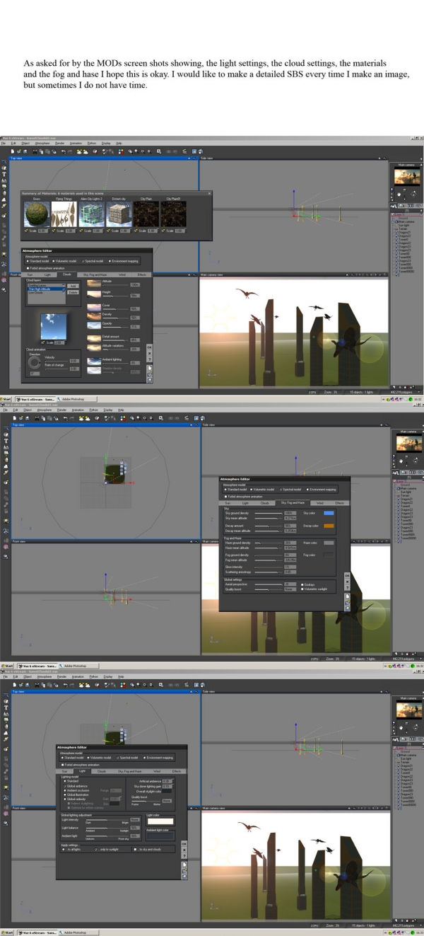Enable the Godrays checkbox
The width and height of the screenshot is (424, 936).
point(308,584)
